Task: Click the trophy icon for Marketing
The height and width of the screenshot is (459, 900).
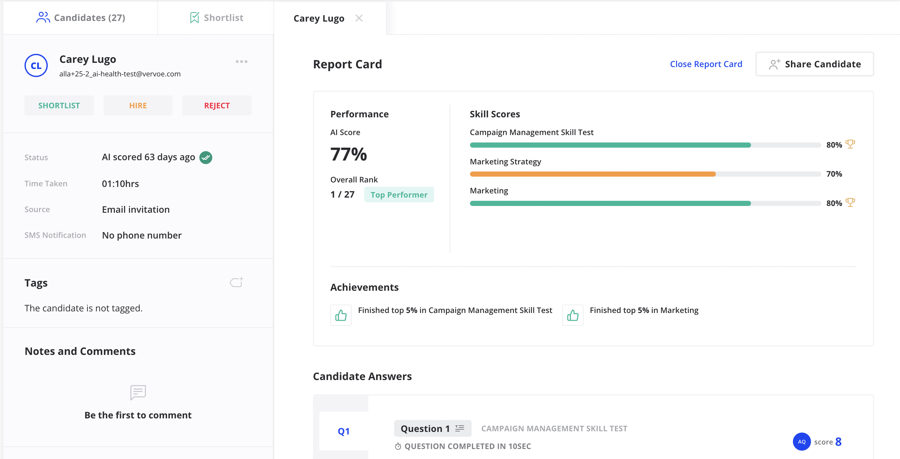Action: [x=850, y=202]
